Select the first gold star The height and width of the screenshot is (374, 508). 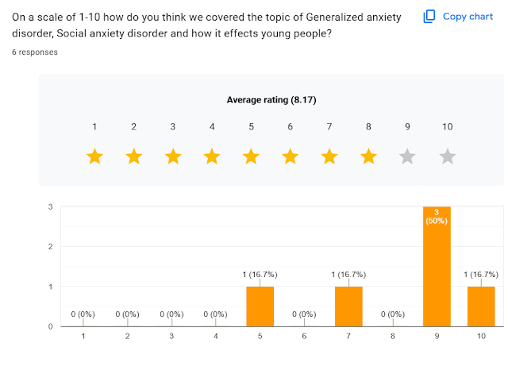(94, 156)
